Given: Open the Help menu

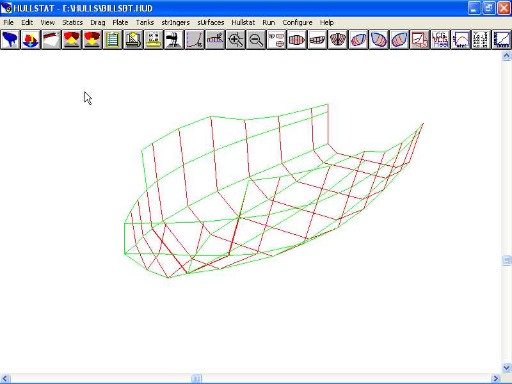Looking at the screenshot, I should [x=327, y=22].
